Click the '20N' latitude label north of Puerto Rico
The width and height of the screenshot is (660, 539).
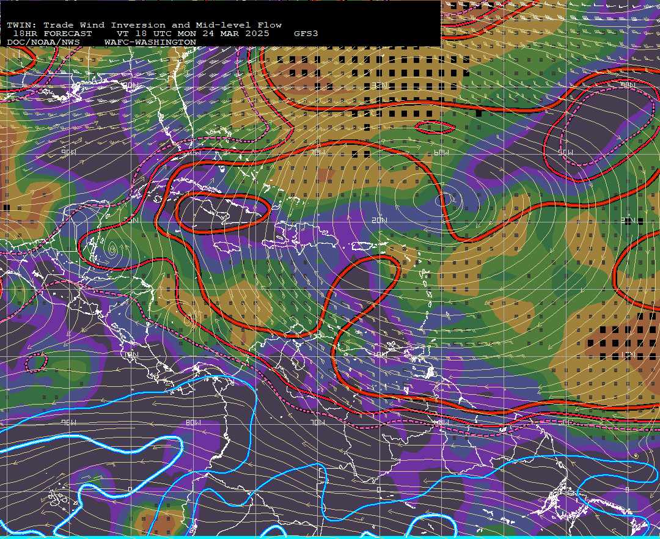coord(379,221)
